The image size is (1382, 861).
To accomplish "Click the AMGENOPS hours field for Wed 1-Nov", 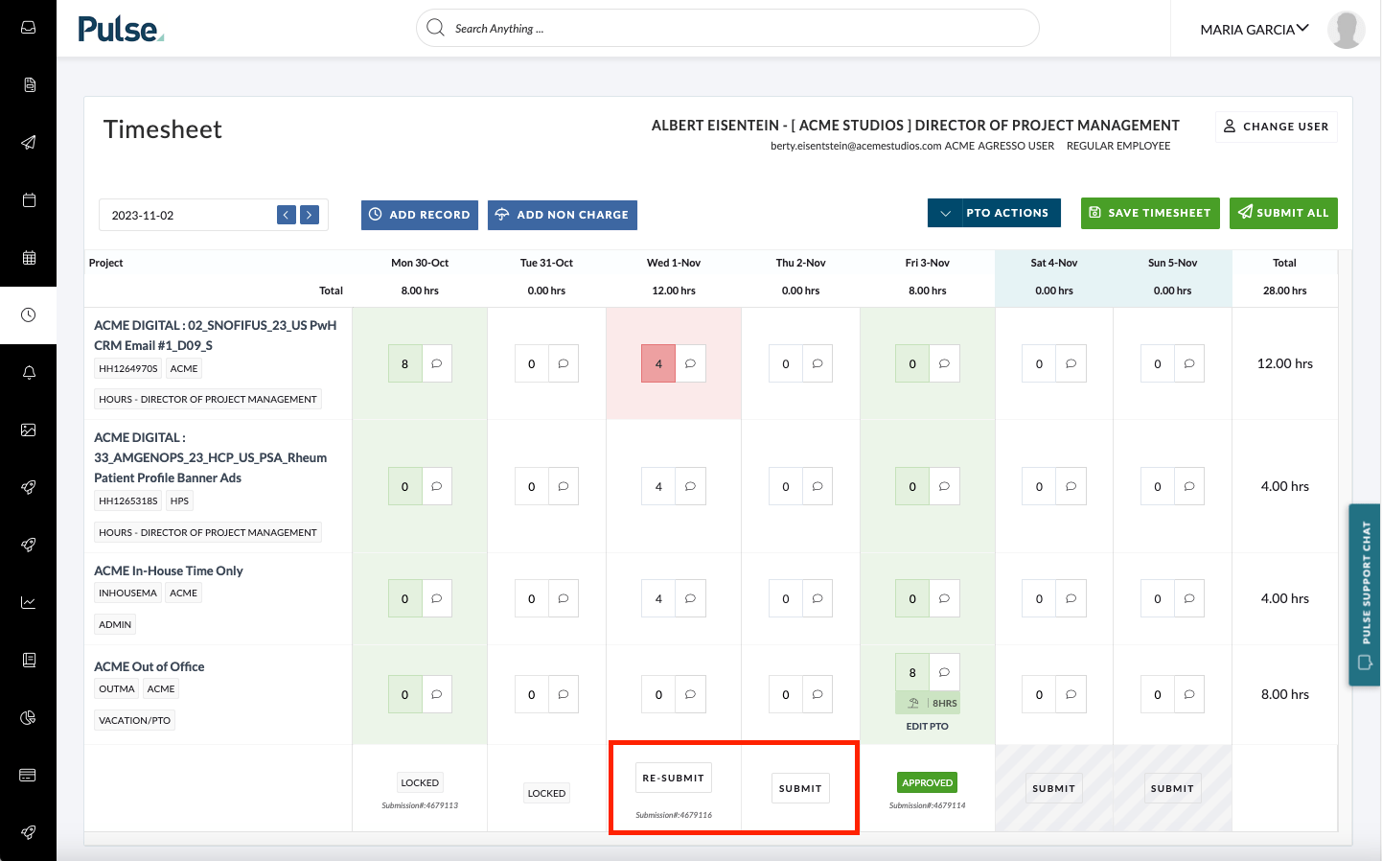I will [x=658, y=486].
